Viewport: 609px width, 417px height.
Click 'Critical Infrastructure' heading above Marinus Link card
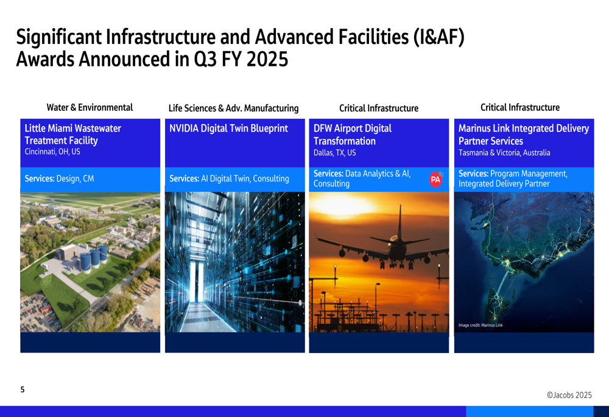tap(520, 108)
